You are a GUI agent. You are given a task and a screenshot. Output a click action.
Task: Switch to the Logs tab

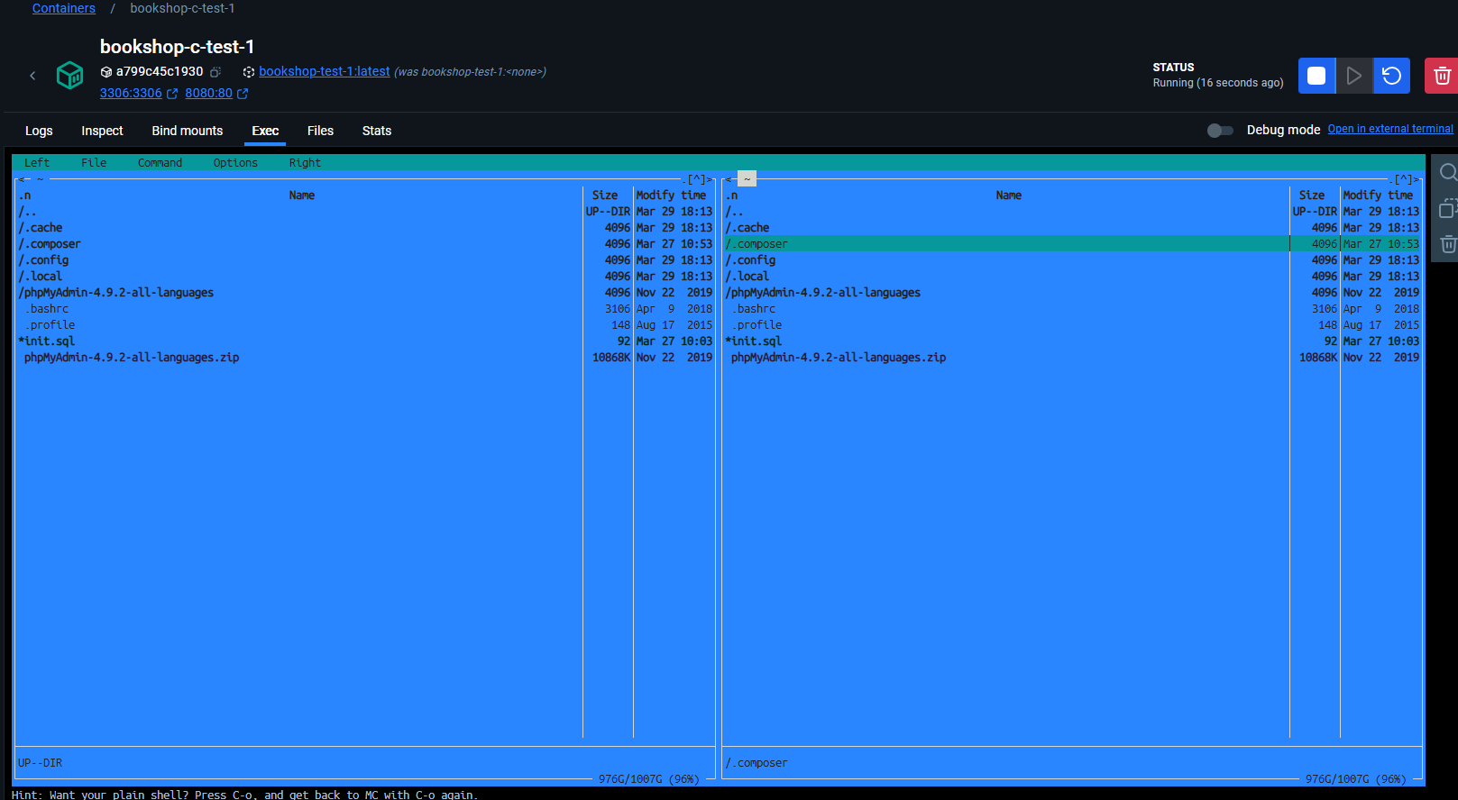tap(39, 131)
